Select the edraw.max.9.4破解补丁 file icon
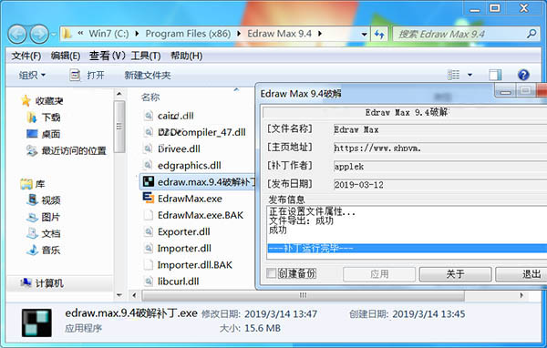Viewport: 547px width, 348px height. (x=149, y=181)
